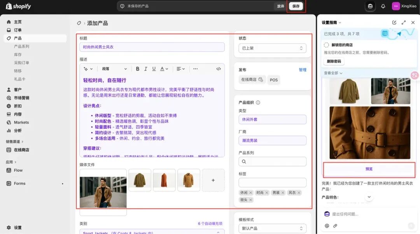The image size is (420, 234).
Task: Open the 状态 status dropdown
Action: pos(272,48)
